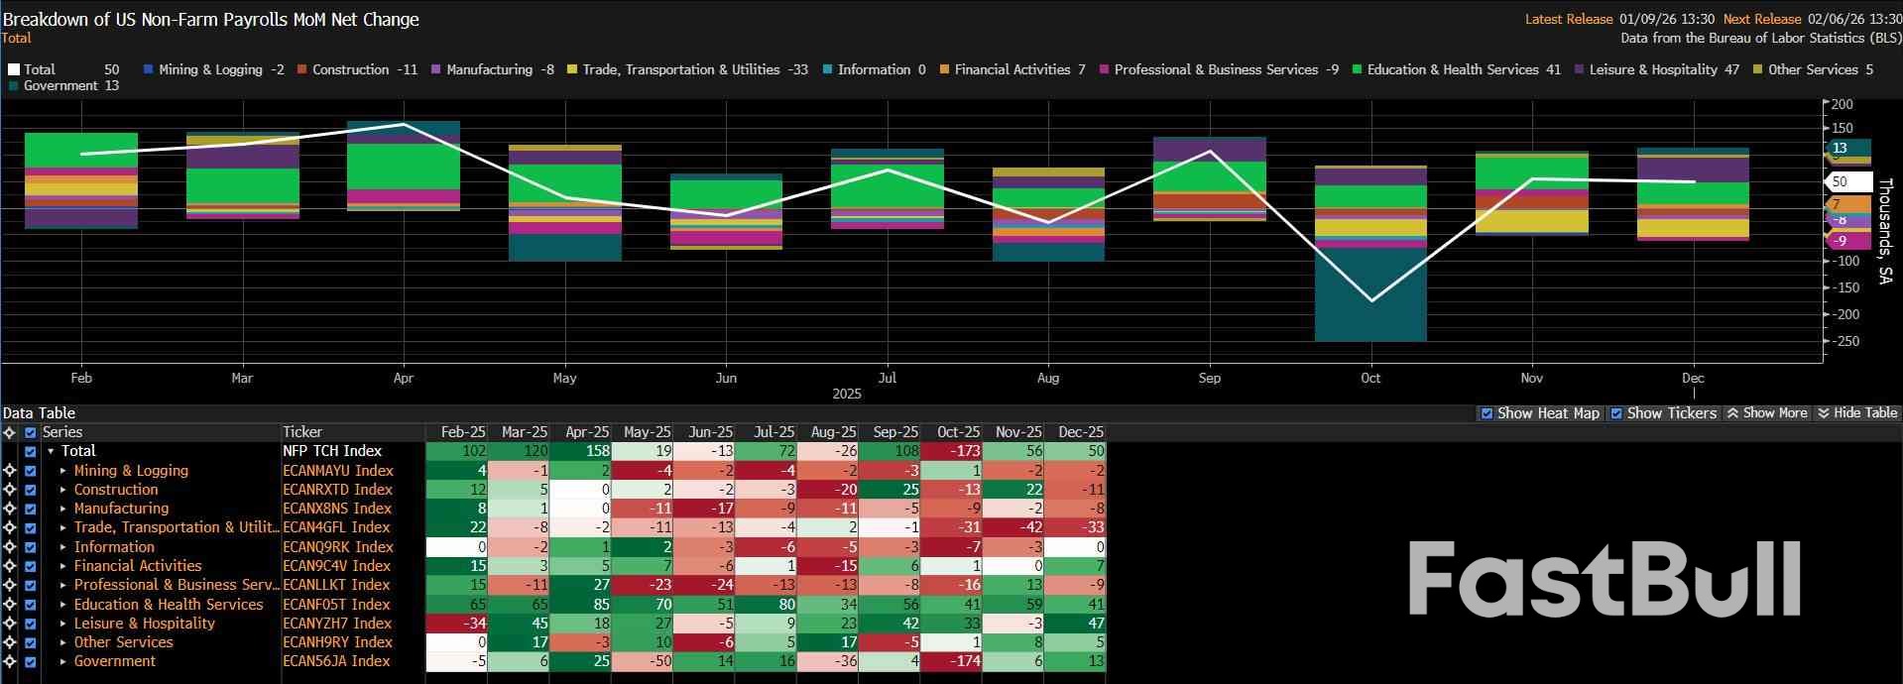Click crosshair icon for Leisure & Hospitality row
This screenshot has height=684, width=1903.
(x=10, y=624)
